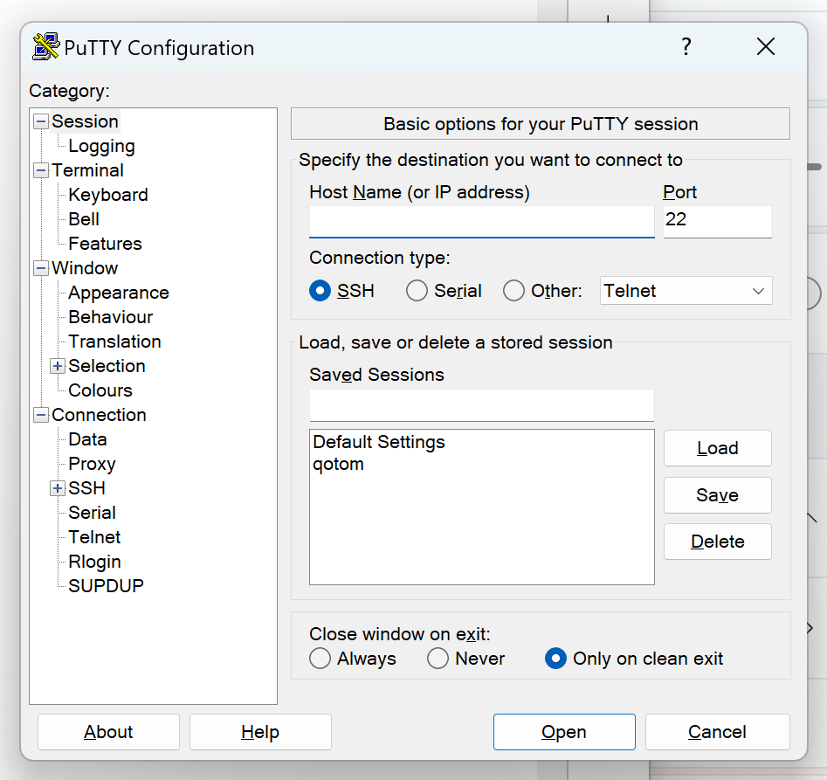
Task: Select the Serial connection type radio button
Action: pos(417,291)
